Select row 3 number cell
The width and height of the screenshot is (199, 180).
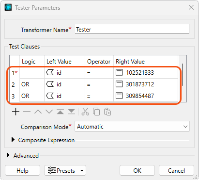click(15, 96)
